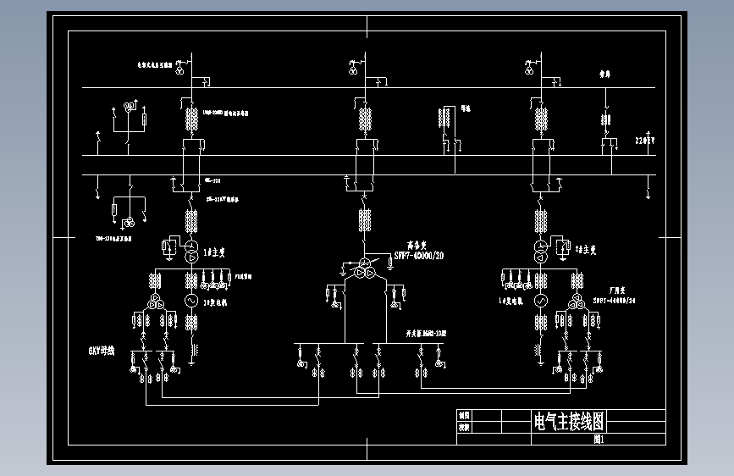Click the text 6KV母线
Viewport: 734px width, 476px height.
(102, 351)
